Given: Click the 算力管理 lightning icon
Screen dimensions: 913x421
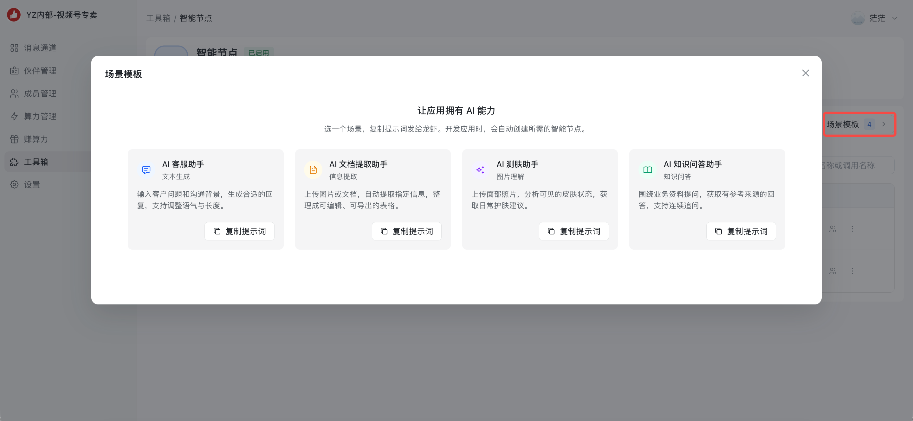Looking at the screenshot, I should pos(14,116).
